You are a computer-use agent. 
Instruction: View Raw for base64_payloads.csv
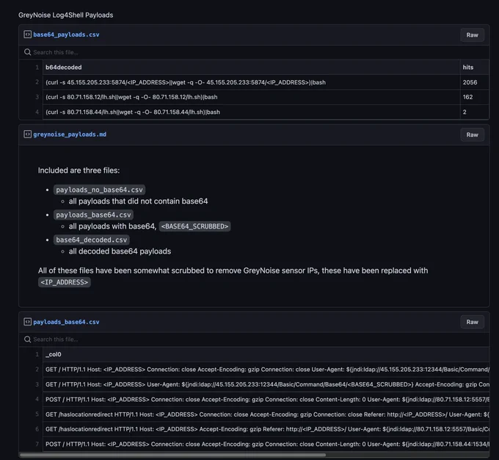[x=472, y=35]
